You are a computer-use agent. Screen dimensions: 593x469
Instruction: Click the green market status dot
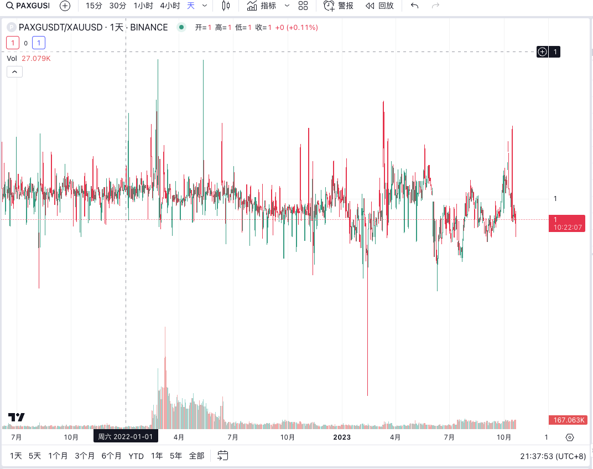coord(181,27)
